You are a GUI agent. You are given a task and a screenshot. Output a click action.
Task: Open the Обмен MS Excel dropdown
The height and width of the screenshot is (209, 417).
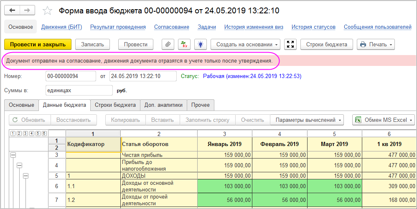384,120
